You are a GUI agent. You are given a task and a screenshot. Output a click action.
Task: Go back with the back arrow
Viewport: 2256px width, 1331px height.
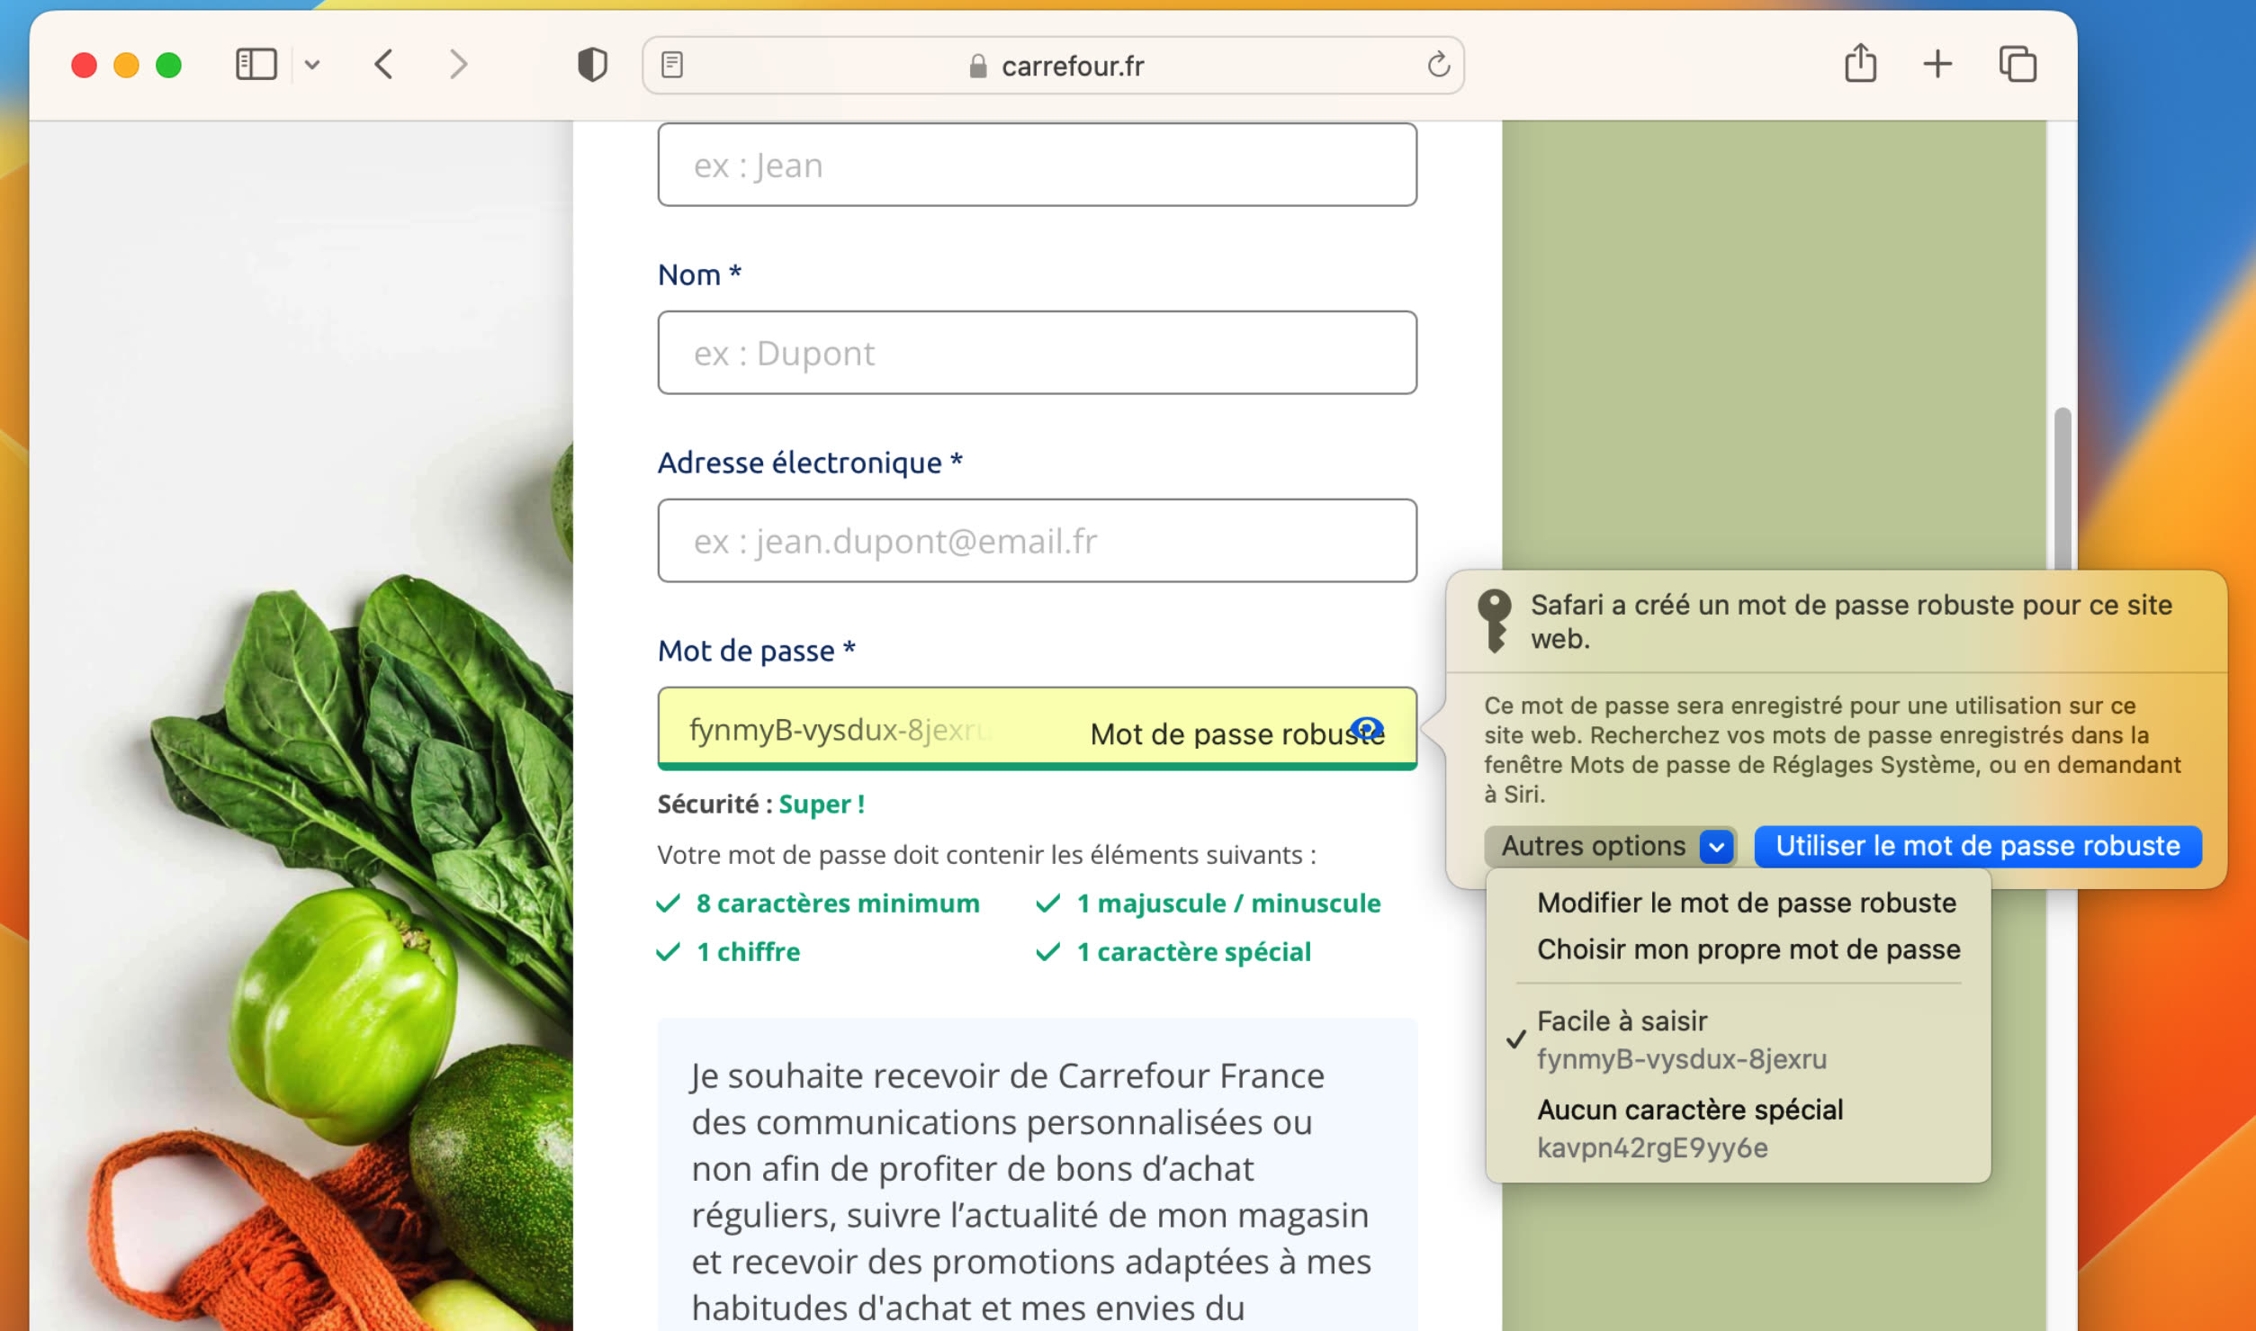pos(384,65)
